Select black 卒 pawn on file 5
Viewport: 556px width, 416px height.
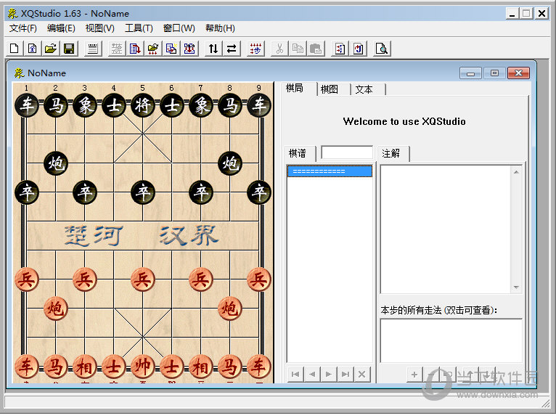(143, 192)
